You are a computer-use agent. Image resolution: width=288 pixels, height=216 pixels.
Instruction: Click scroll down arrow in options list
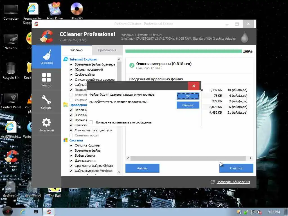pyautogui.click(x=119, y=172)
